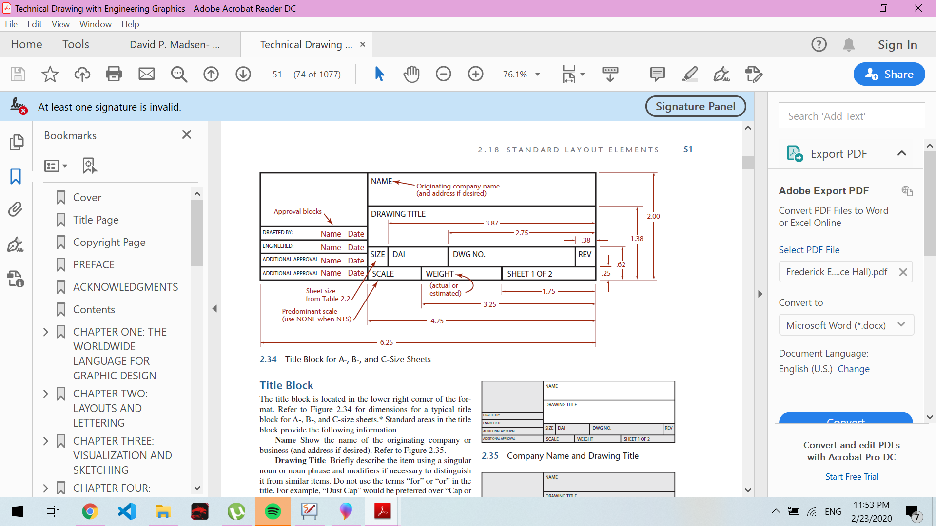Expand CHAPTER ONE bookmark

[x=46, y=332]
